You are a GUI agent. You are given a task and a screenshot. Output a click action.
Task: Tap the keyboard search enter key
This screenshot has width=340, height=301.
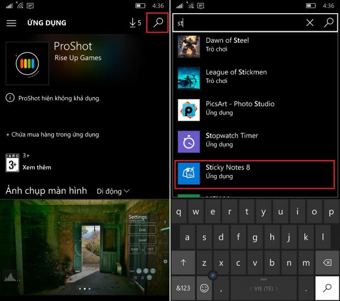click(327, 288)
